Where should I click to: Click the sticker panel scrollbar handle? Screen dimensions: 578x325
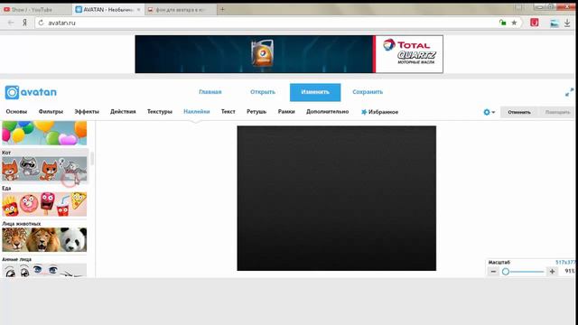click(x=92, y=159)
